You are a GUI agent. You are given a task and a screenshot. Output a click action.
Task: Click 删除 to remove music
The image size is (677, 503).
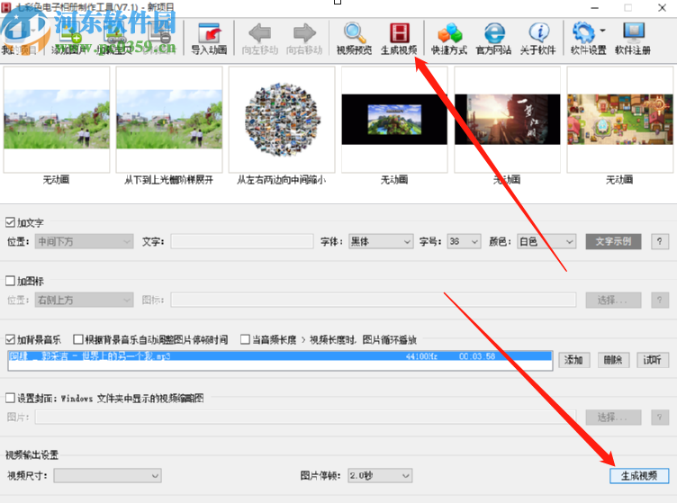pos(613,360)
